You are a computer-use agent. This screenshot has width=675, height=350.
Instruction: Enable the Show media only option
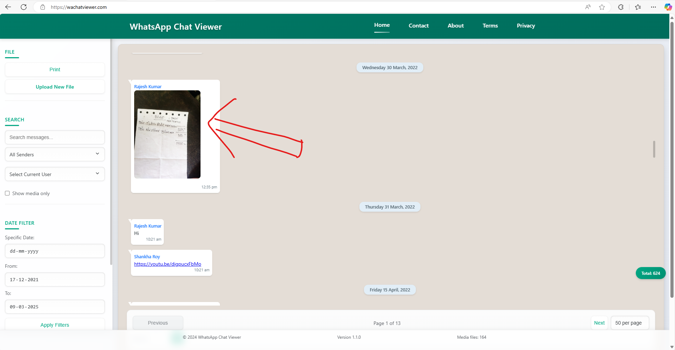(7, 193)
